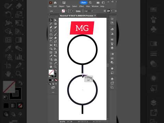Screen dimensions: 164x123
Task: Select the Pen tool
Action: [x=51, y=27]
